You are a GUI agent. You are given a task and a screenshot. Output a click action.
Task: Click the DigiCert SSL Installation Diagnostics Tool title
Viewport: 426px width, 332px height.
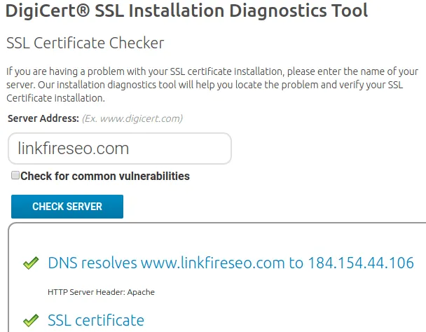[x=187, y=11]
